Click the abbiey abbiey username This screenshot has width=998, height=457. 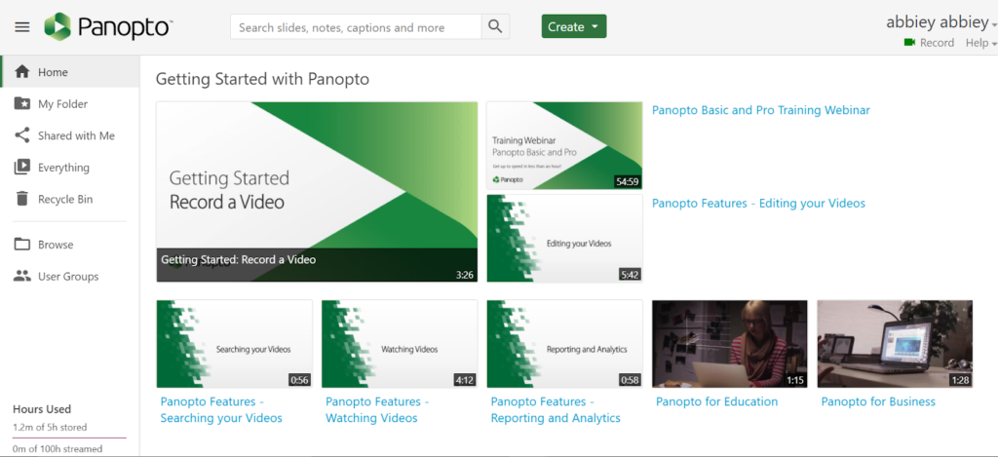[937, 22]
